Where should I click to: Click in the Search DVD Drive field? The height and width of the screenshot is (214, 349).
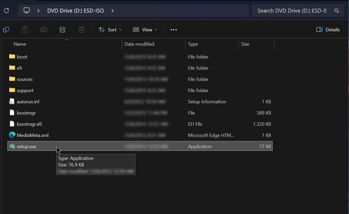(291, 11)
